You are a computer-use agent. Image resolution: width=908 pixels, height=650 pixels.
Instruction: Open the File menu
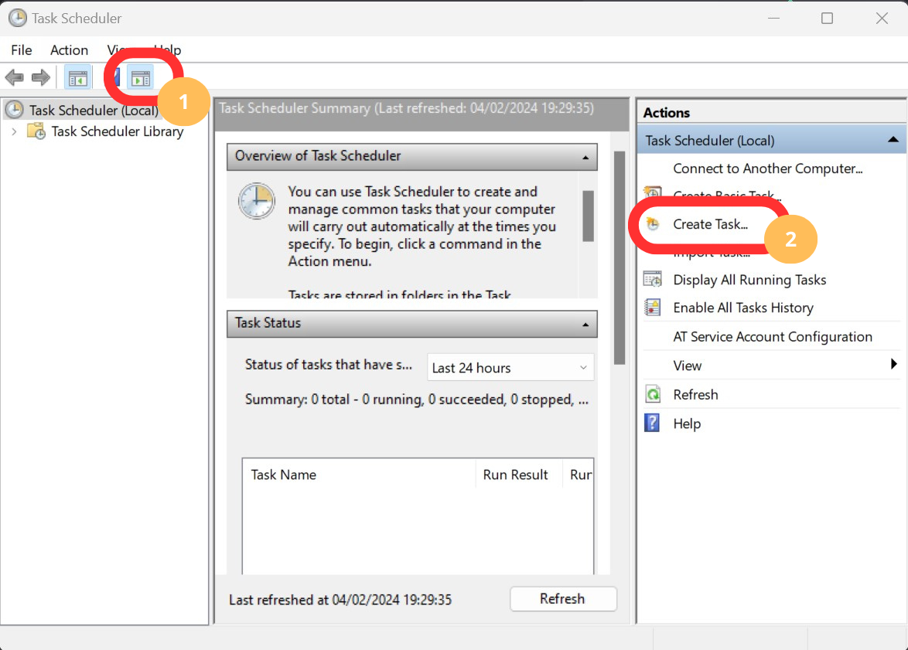(x=22, y=50)
